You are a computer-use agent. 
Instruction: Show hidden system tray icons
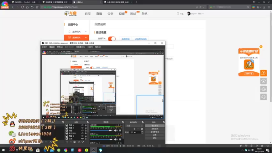coord(242,150)
